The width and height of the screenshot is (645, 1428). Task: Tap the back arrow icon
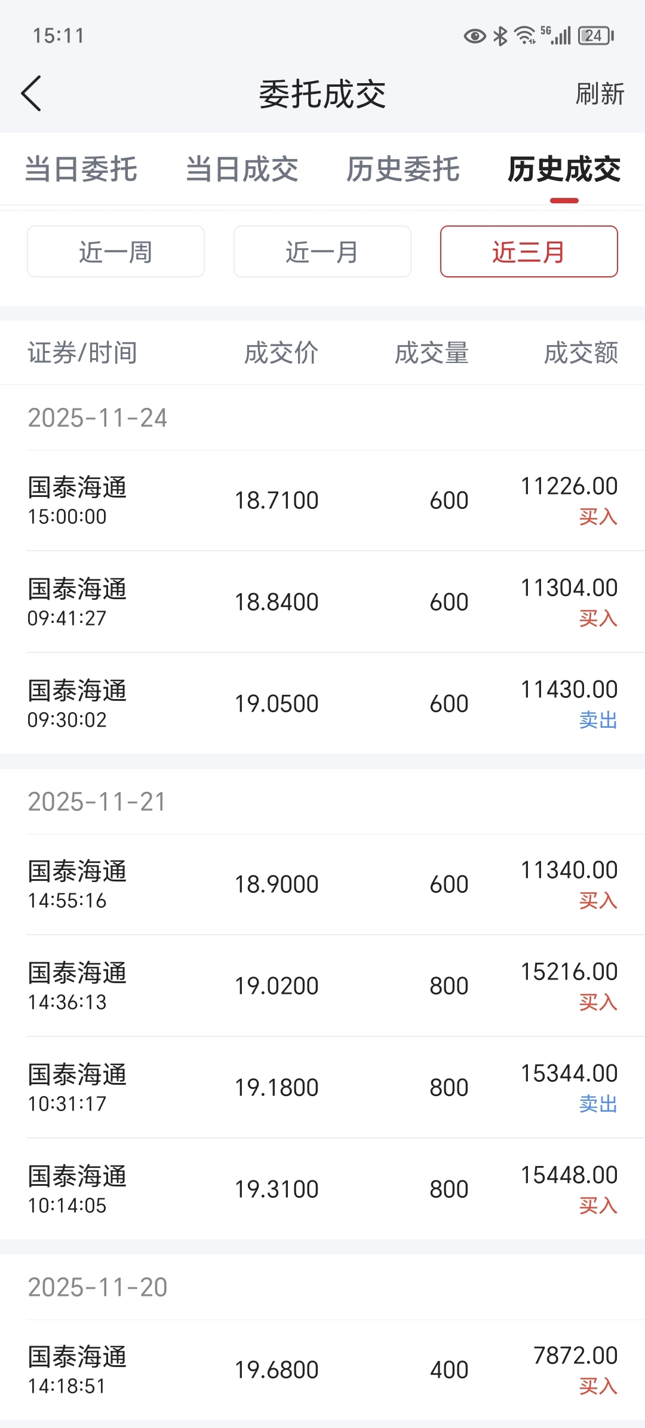[32, 93]
